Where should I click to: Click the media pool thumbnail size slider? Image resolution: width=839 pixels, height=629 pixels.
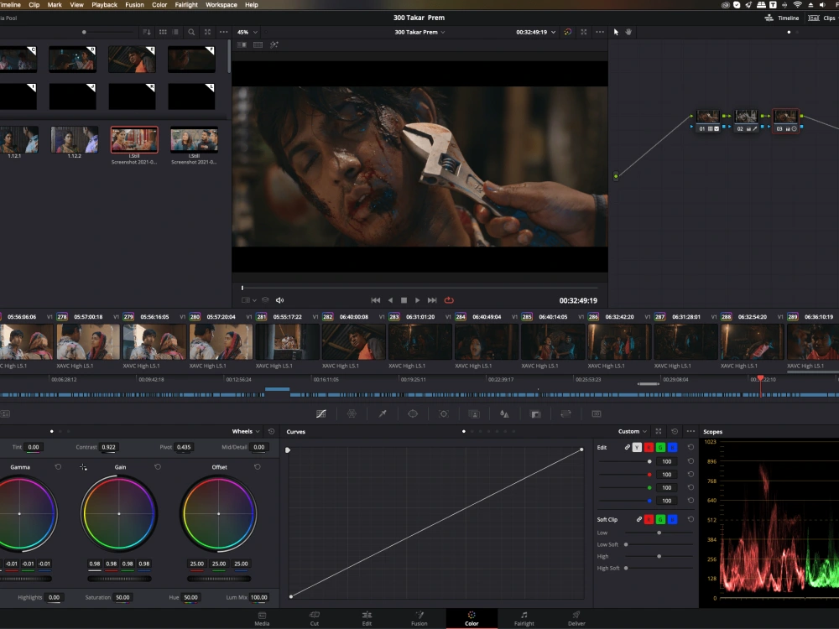[107, 32]
